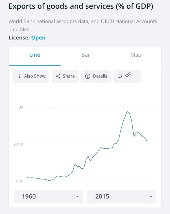170x214 pixels.
Task: Toggle the labels checkbox
Action: (128, 75)
